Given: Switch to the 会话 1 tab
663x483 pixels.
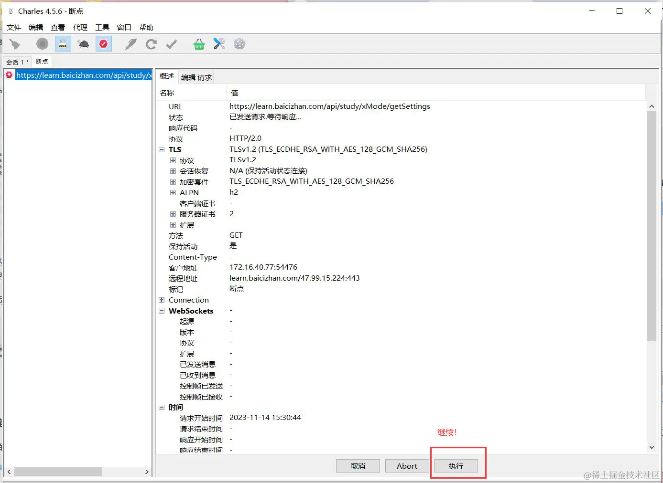Looking at the screenshot, I should click(x=17, y=62).
